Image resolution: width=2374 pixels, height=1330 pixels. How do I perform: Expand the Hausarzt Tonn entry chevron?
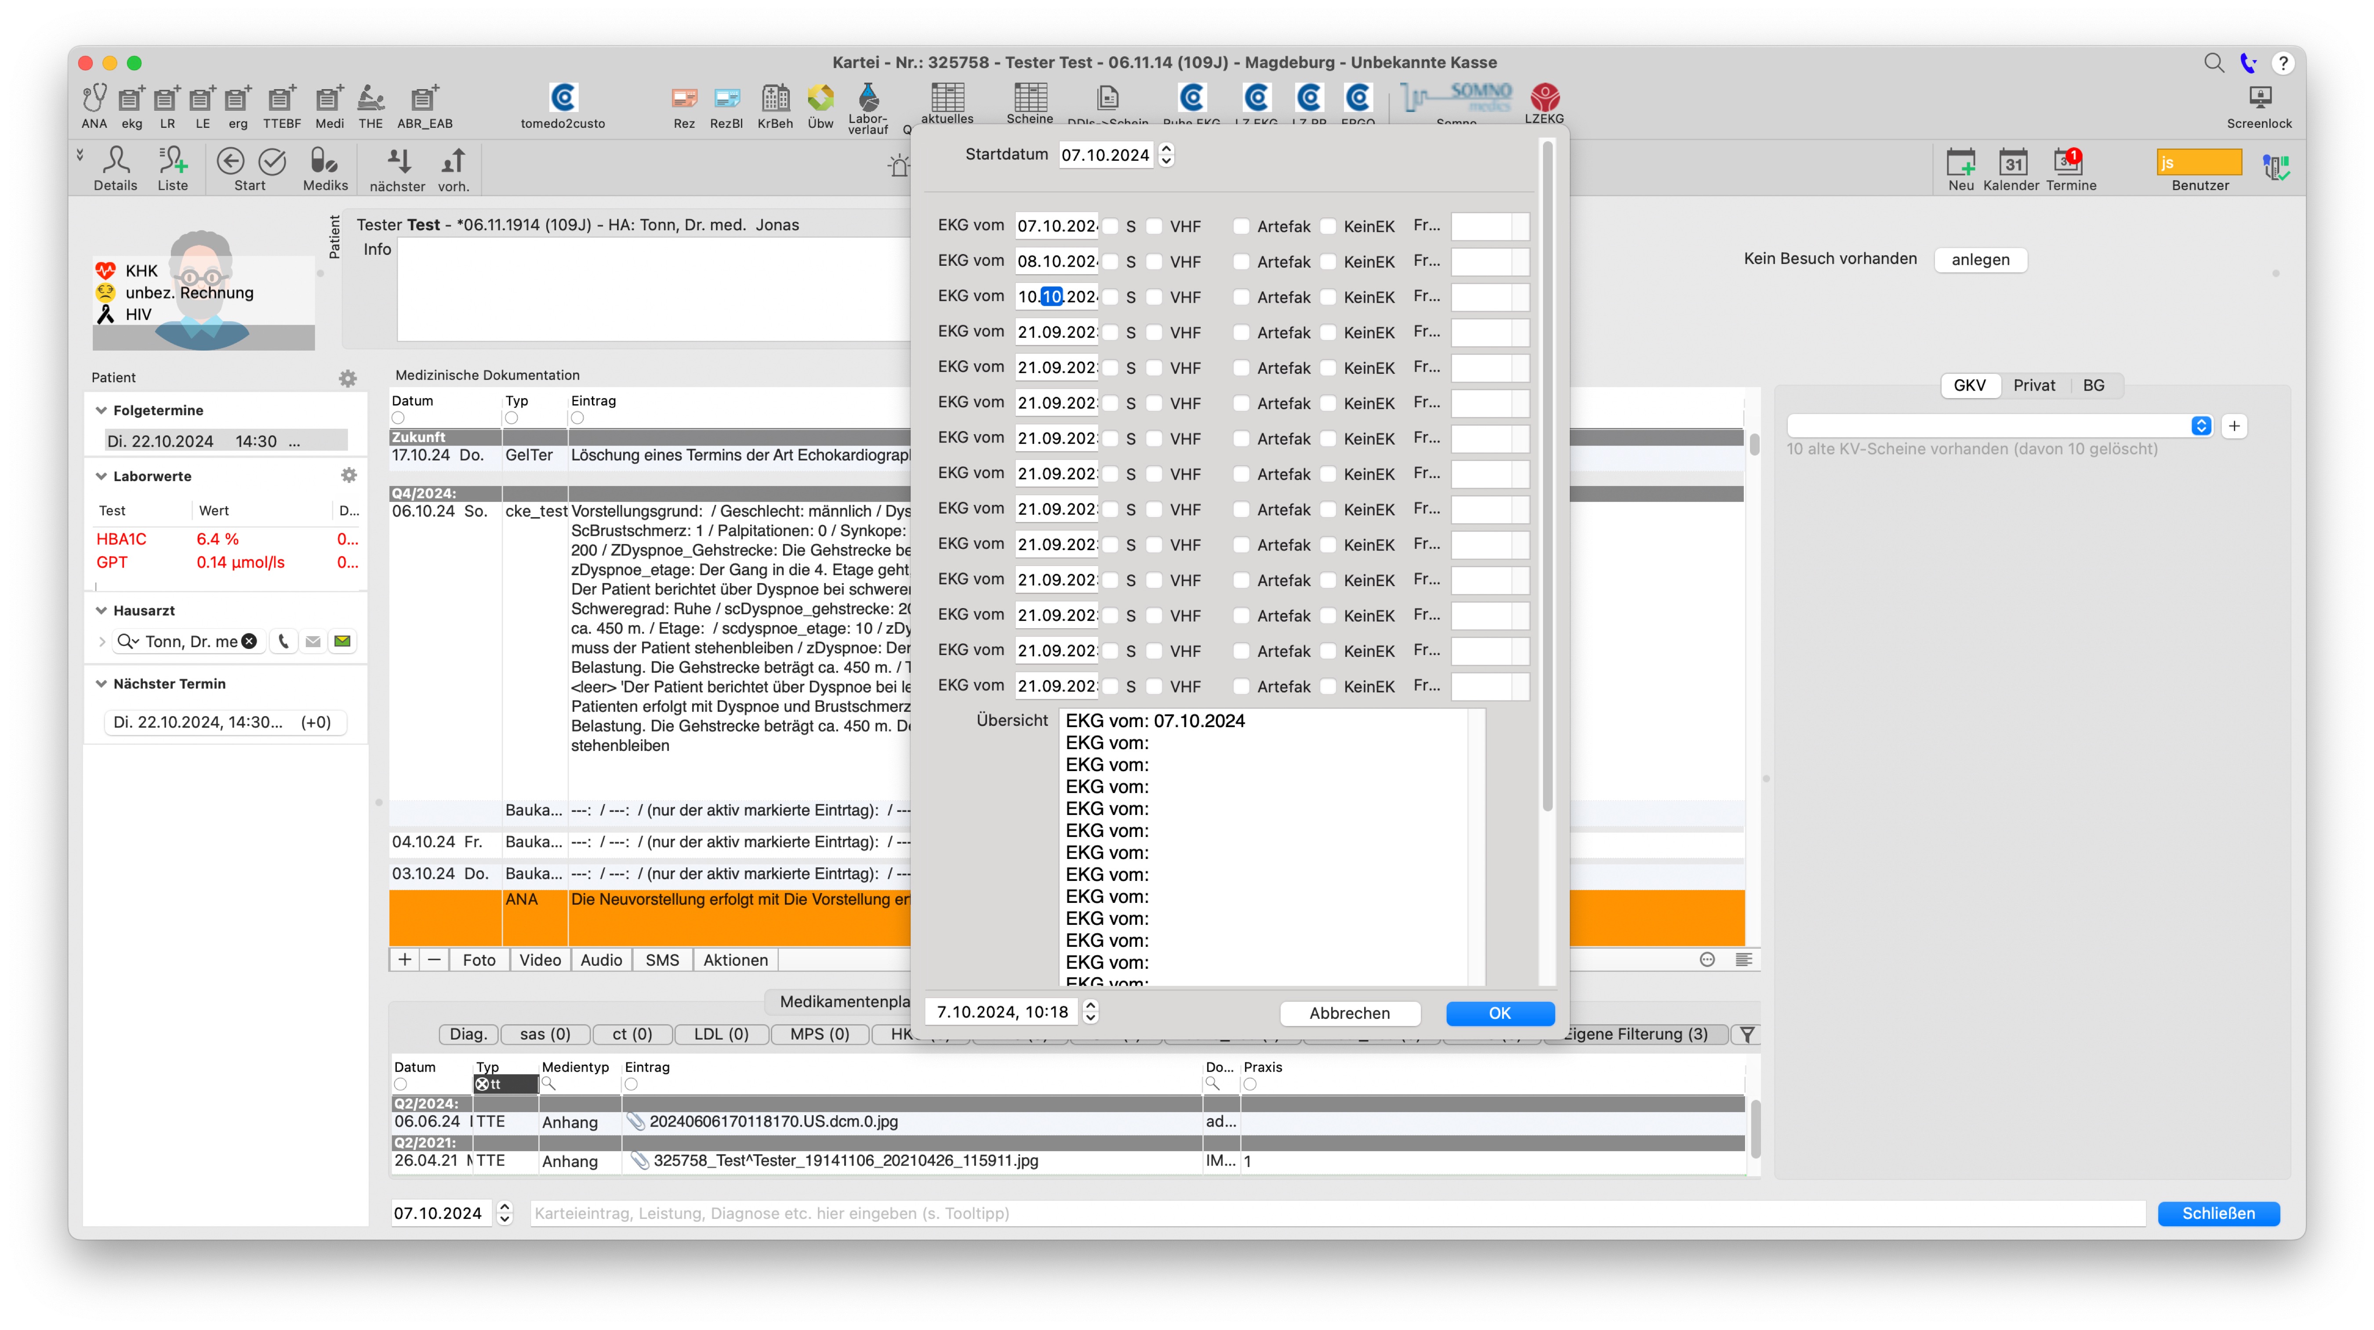pos(102,641)
